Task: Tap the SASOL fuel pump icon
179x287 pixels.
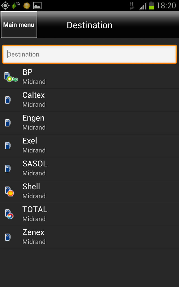Action: click(x=8, y=169)
